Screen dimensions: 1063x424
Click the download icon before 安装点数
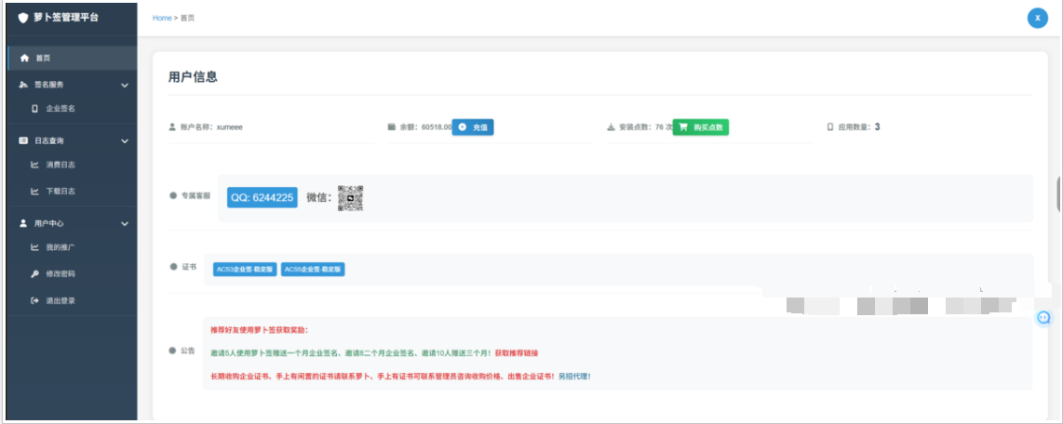(611, 126)
